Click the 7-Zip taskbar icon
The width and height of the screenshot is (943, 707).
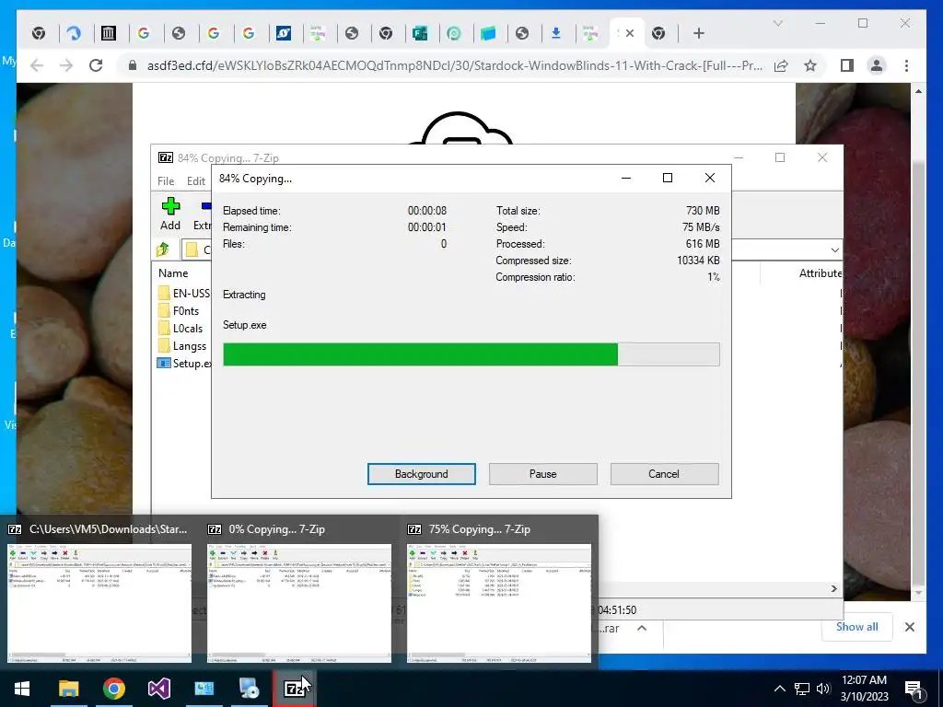pyautogui.click(x=294, y=689)
